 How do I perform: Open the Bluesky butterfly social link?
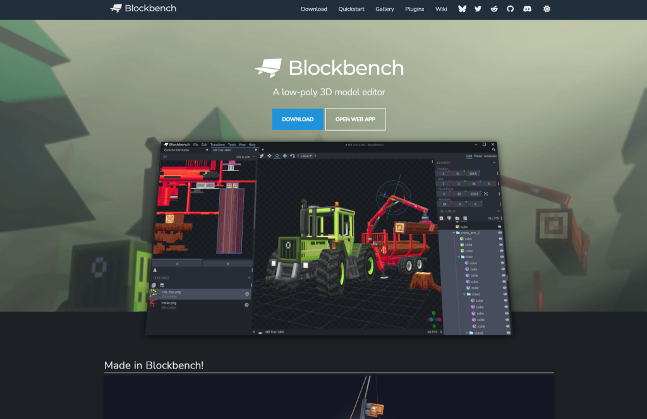pos(462,9)
